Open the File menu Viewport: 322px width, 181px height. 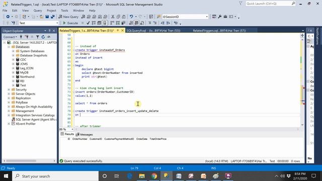5,11
